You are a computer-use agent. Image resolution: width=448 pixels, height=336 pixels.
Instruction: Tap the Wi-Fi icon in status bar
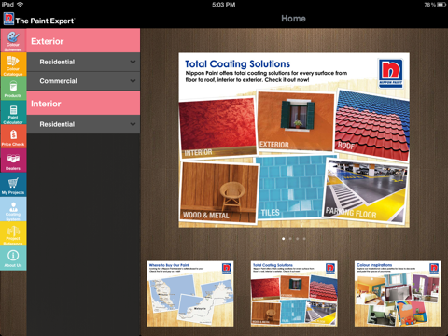tap(20, 4)
